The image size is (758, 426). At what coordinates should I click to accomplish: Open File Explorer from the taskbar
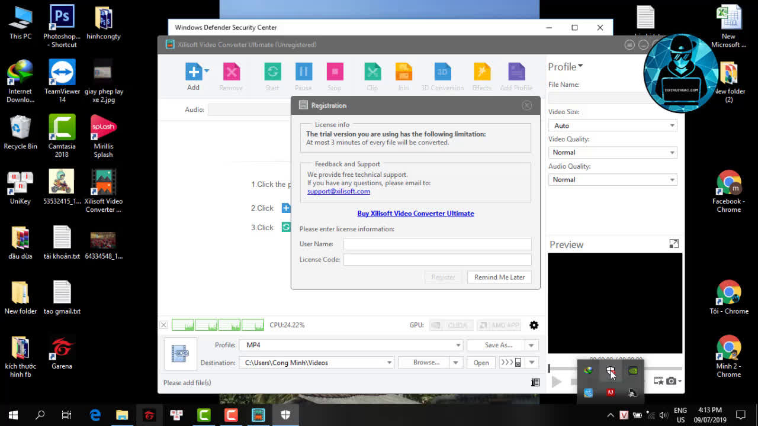[x=122, y=415]
